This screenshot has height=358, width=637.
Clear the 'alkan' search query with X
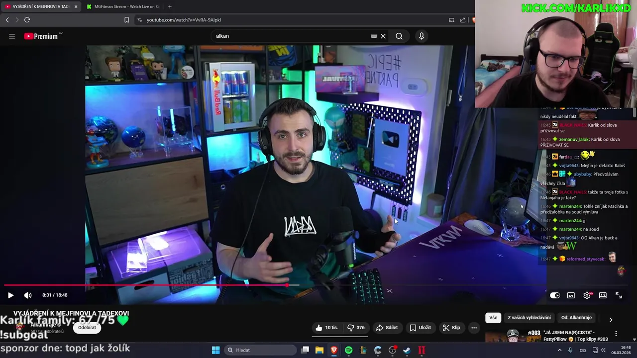(383, 36)
